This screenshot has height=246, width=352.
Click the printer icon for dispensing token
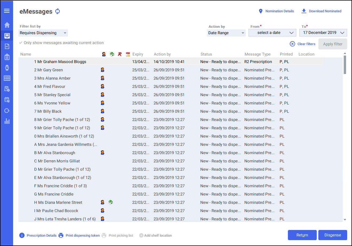click(61, 235)
